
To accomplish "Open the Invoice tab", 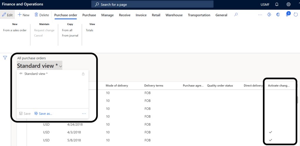I will pyautogui.click(x=141, y=15).
